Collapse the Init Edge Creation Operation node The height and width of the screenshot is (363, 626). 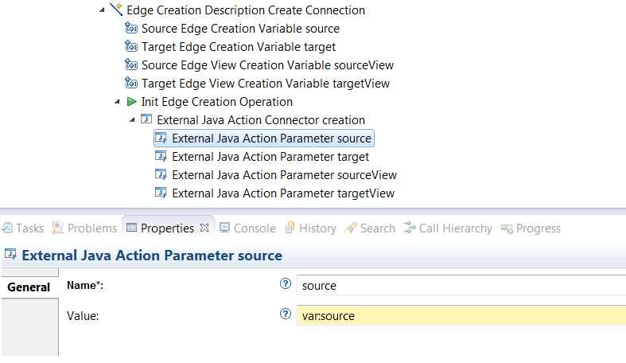coord(117,102)
